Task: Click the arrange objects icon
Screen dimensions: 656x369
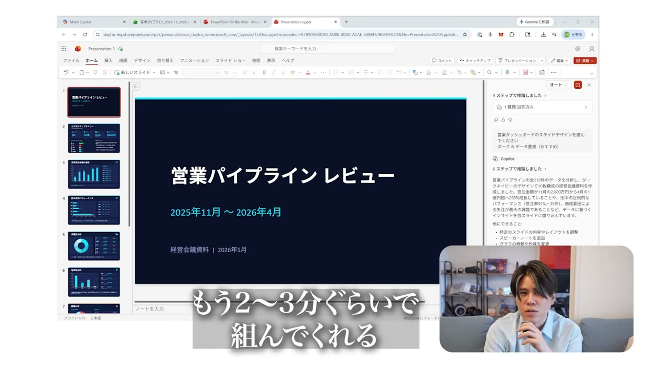Action: coord(473,72)
